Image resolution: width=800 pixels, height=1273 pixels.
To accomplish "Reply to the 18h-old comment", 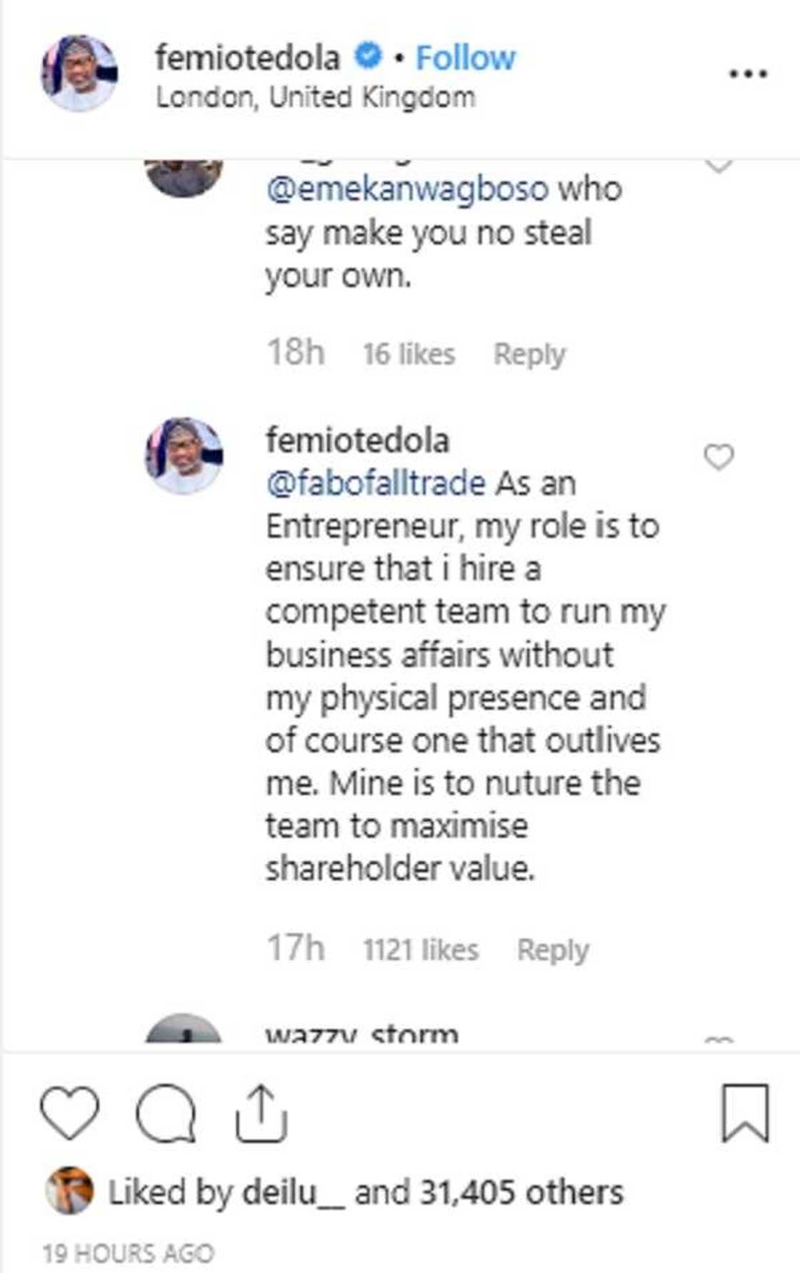I will coord(529,354).
